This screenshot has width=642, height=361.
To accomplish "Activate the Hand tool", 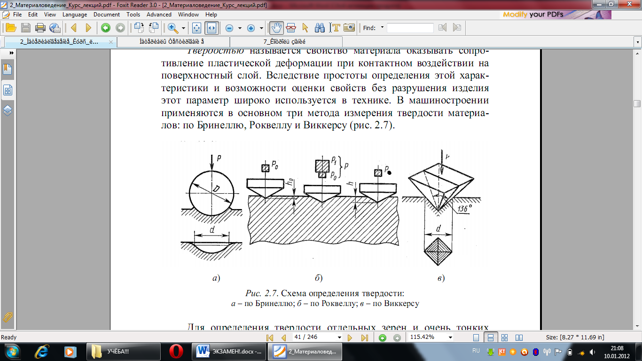I will (276, 28).
